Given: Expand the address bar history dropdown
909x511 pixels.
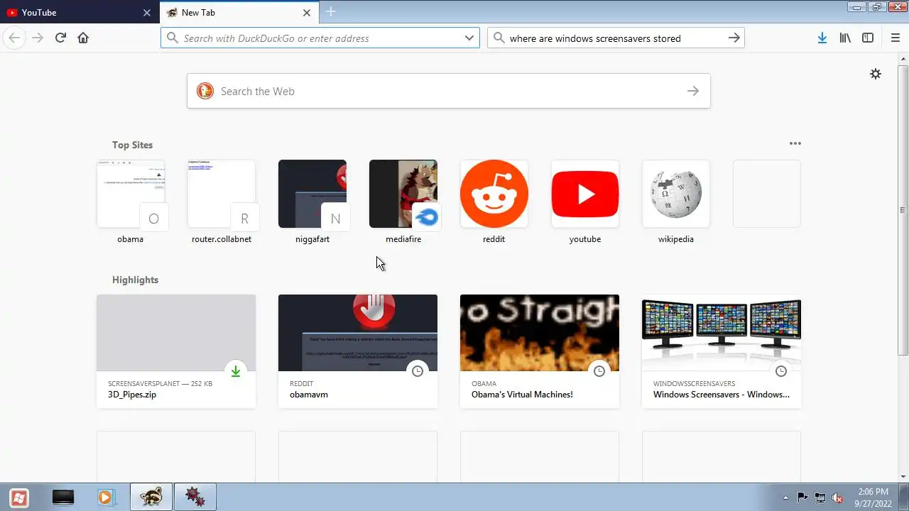Looking at the screenshot, I should coord(469,38).
